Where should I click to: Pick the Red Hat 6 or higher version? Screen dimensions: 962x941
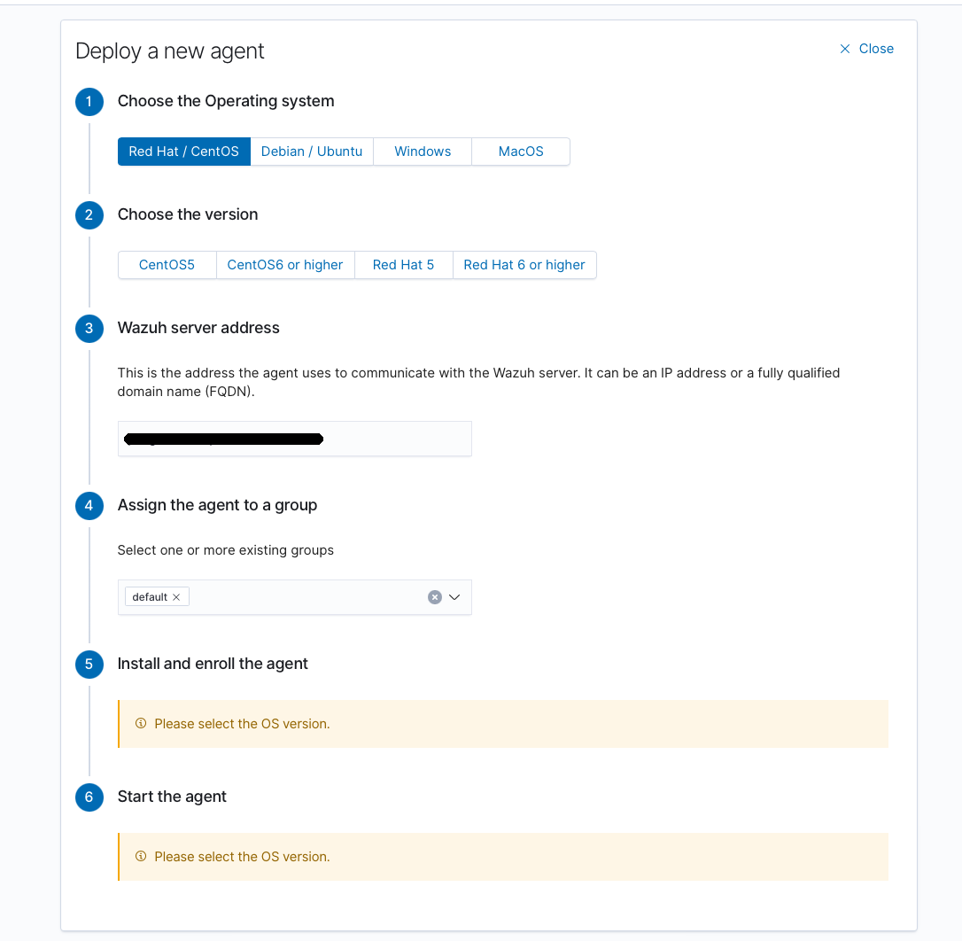pyautogui.click(x=524, y=265)
